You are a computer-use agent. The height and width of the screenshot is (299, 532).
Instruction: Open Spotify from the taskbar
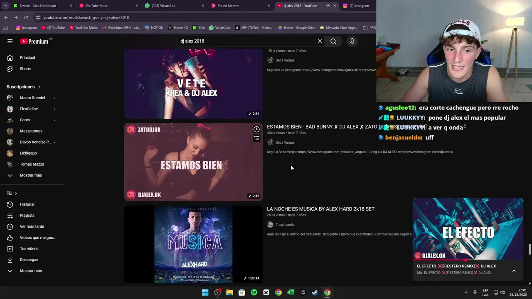254,292
